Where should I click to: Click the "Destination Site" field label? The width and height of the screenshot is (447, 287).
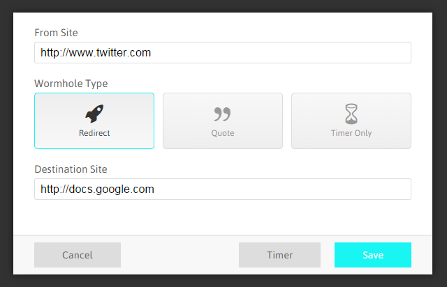71,169
